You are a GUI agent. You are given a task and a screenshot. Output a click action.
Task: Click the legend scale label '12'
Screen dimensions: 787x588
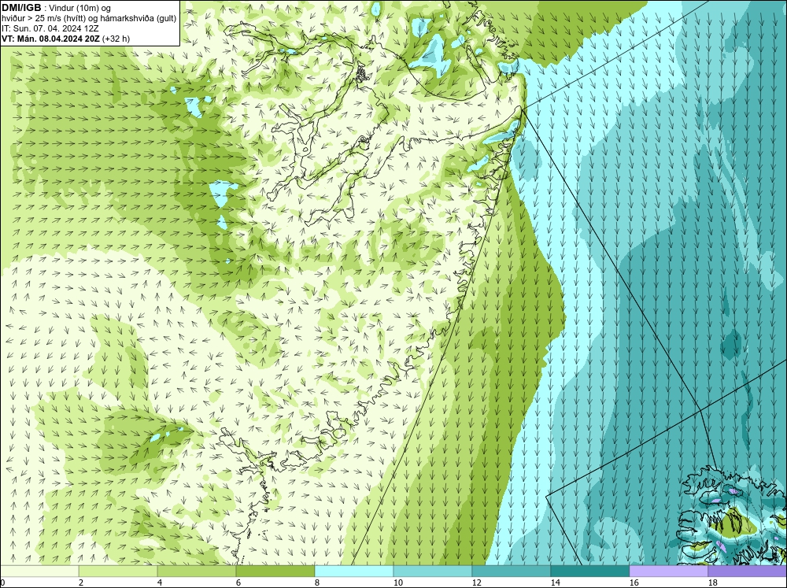pos(477,582)
